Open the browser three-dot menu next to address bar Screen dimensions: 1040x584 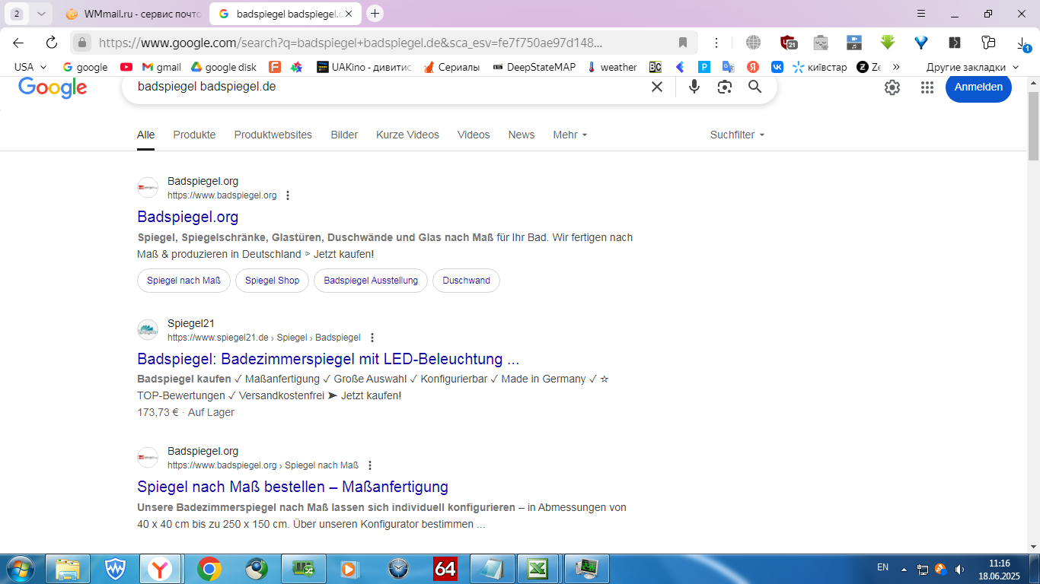(716, 43)
